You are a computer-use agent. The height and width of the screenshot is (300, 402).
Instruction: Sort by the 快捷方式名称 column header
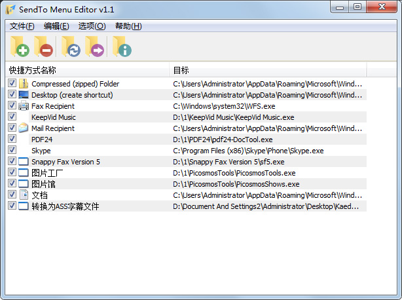tap(87, 70)
